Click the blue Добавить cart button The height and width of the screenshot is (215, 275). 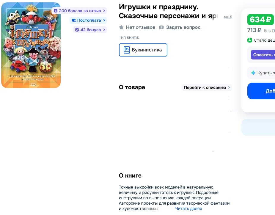(261, 91)
